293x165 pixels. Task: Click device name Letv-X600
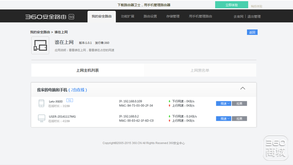[x=56, y=102]
